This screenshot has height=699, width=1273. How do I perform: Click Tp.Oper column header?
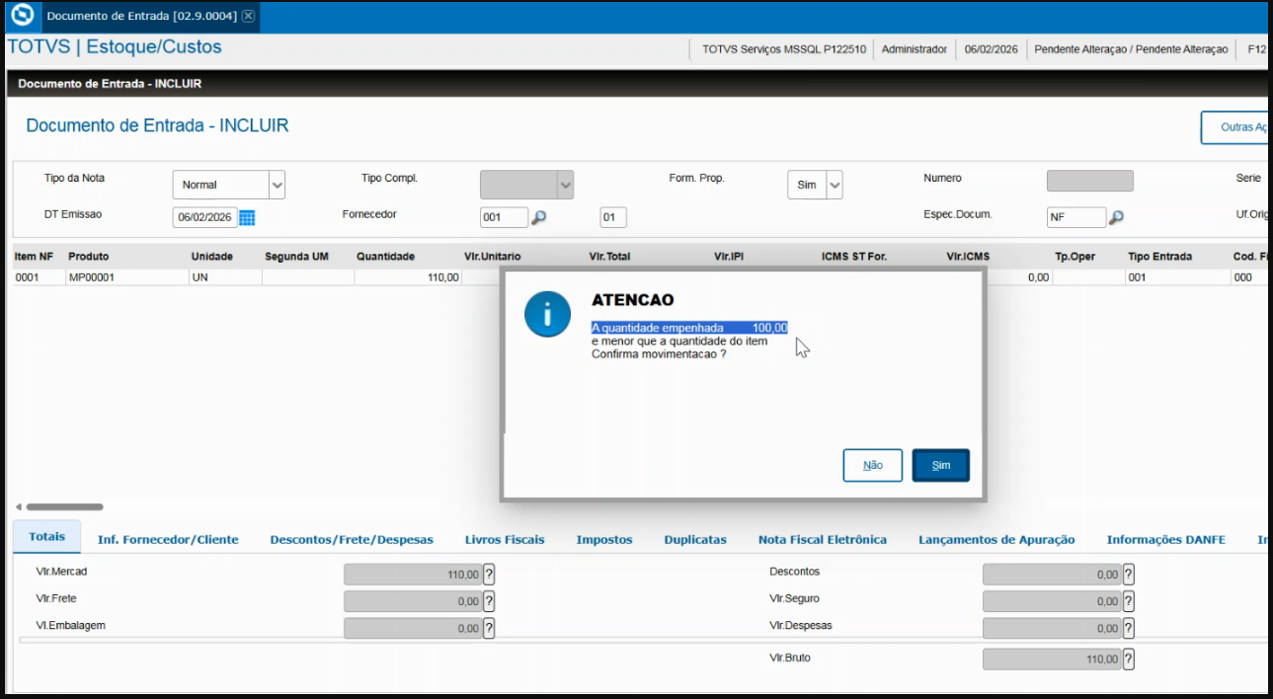[x=1074, y=257]
